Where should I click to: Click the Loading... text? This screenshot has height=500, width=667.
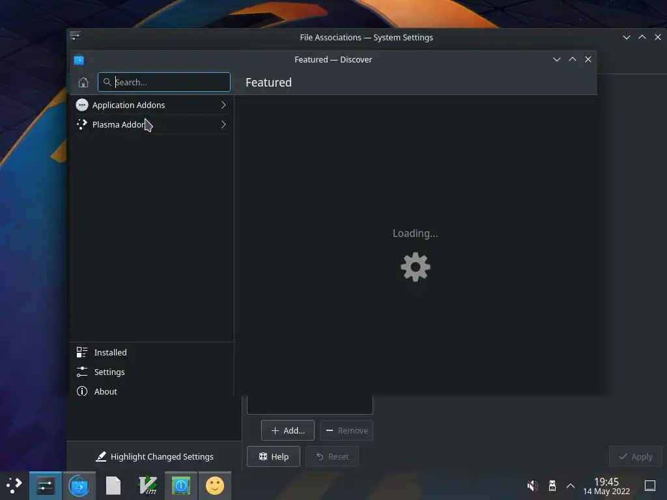tap(415, 234)
